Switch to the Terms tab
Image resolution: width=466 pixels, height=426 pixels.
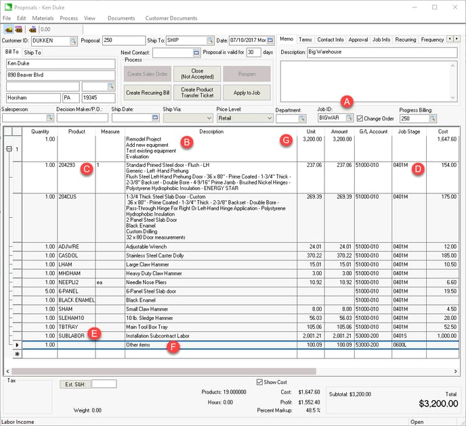(x=305, y=39)
